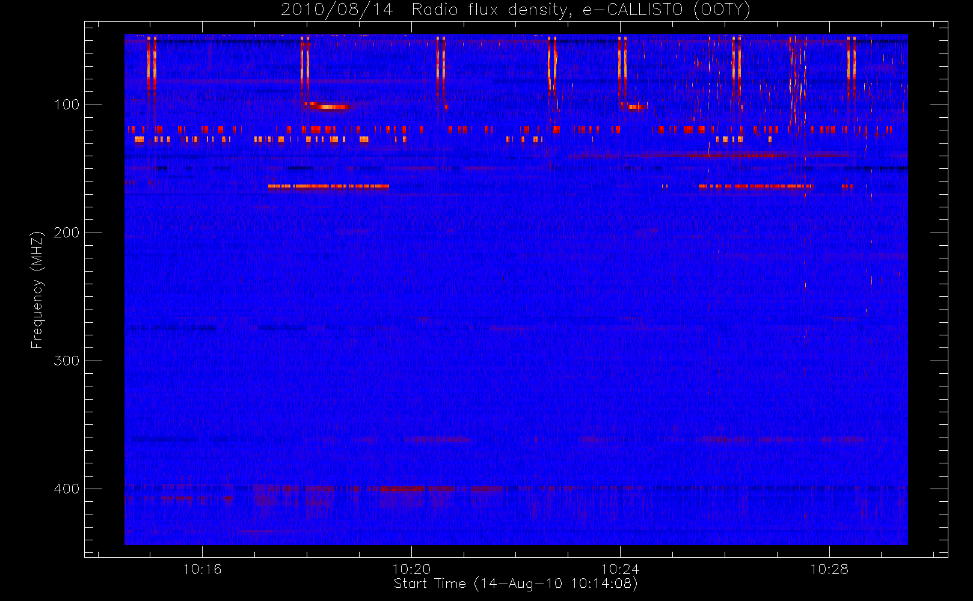
Task: Click the 400 frequency tick label
Action: click(x=67, y=489)
